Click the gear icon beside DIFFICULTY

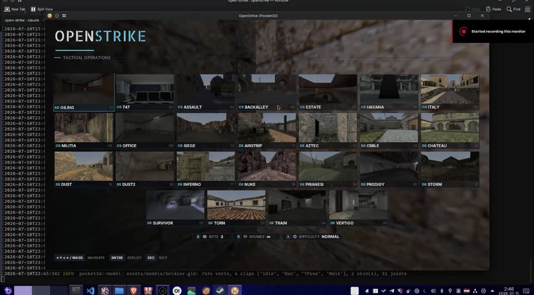tap(295, 237)
